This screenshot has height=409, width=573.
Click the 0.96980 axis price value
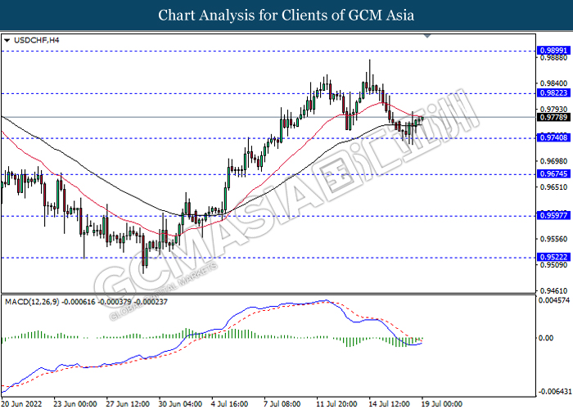[553, 161]
